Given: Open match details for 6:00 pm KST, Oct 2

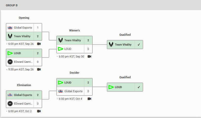Looking at the screenshot, I should click(x=20, y=111).
